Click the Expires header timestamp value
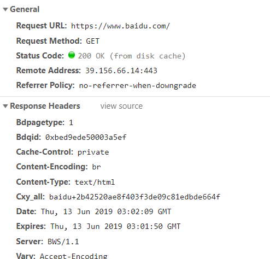The width and height of the screenshot is (270, 259). pyautogui.click(x=115, y=227)
